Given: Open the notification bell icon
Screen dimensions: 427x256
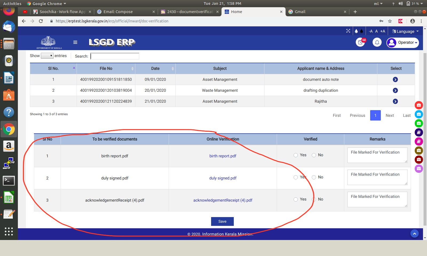Looking at the screenshot, I should (377, 42).
